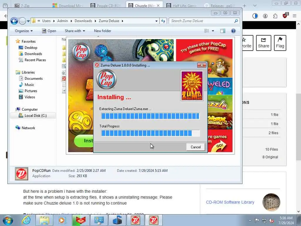Open the browser tab list dropdown
Viewport: 301px width, 226px height.
255,6
